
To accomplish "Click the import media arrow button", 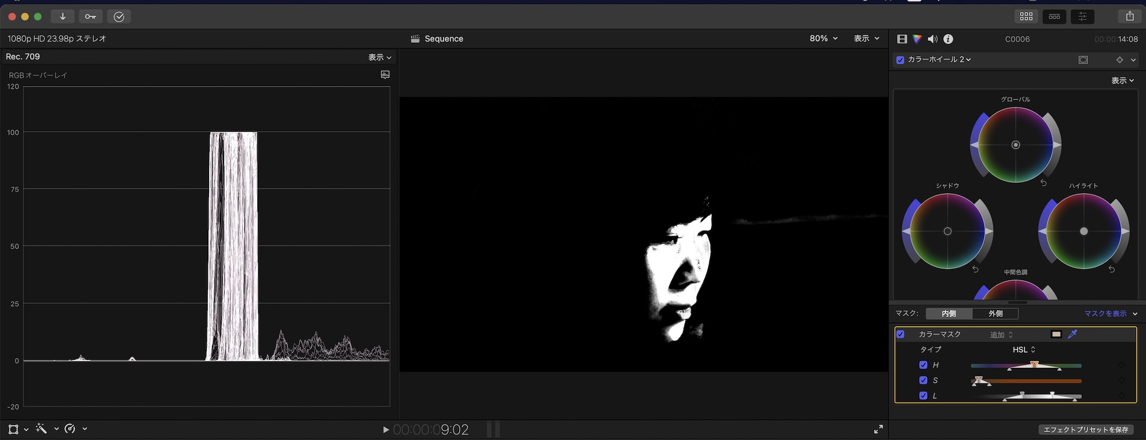I will coord(62,17).
